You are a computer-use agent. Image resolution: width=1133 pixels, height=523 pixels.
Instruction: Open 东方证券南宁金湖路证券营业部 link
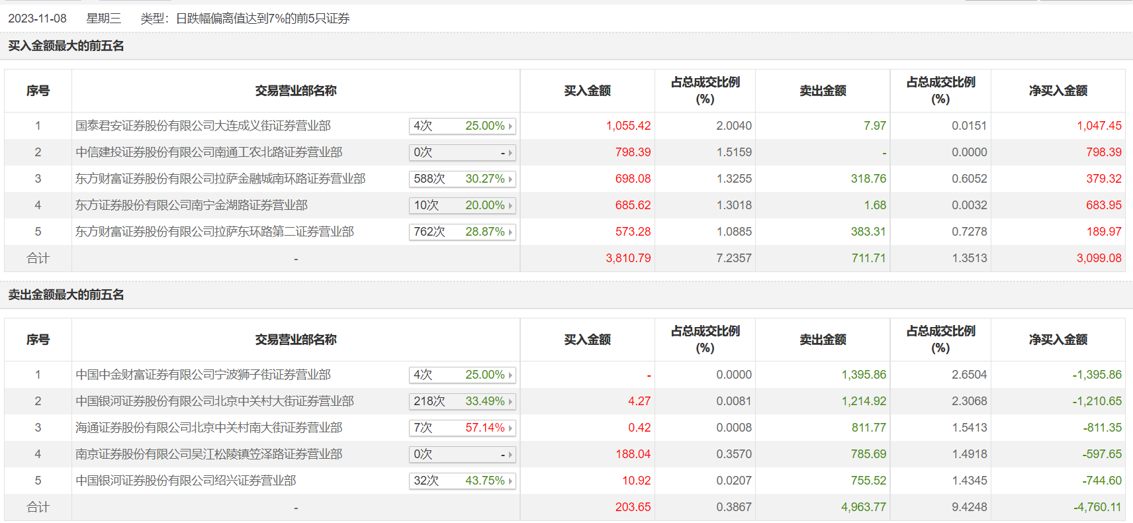[x=192, y=205]
